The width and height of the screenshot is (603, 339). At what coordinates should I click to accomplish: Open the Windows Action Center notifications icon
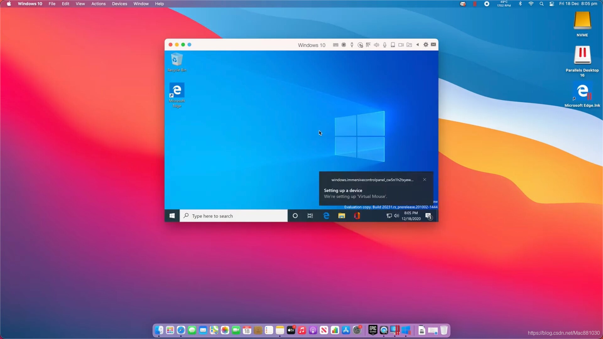point(428,216)
